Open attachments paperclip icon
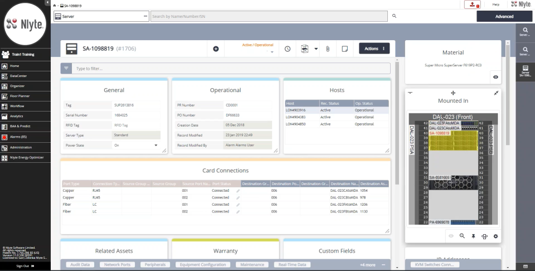This screenshot has width=535, height=271. [x=328, y=49]
